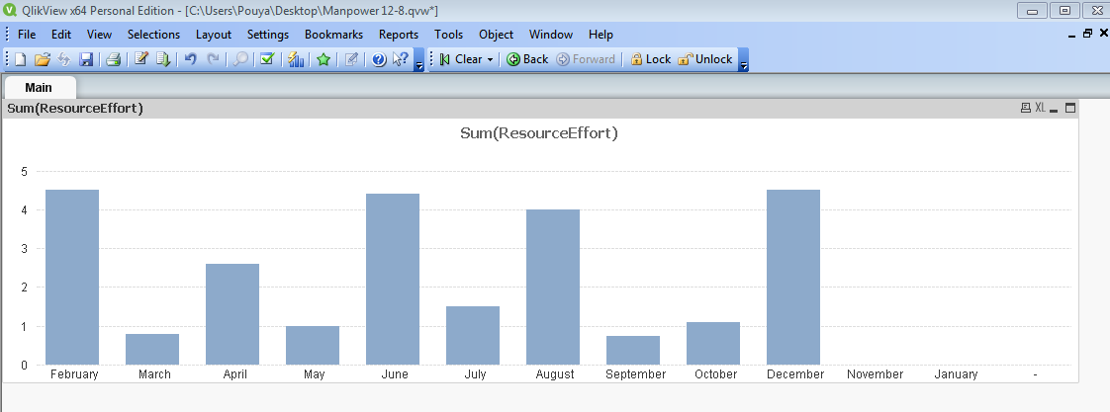The width and height of the screenshot is (1110, 412).
Task: Open the navigation toolbar options arrow
Action: click(x=743, y=62)
